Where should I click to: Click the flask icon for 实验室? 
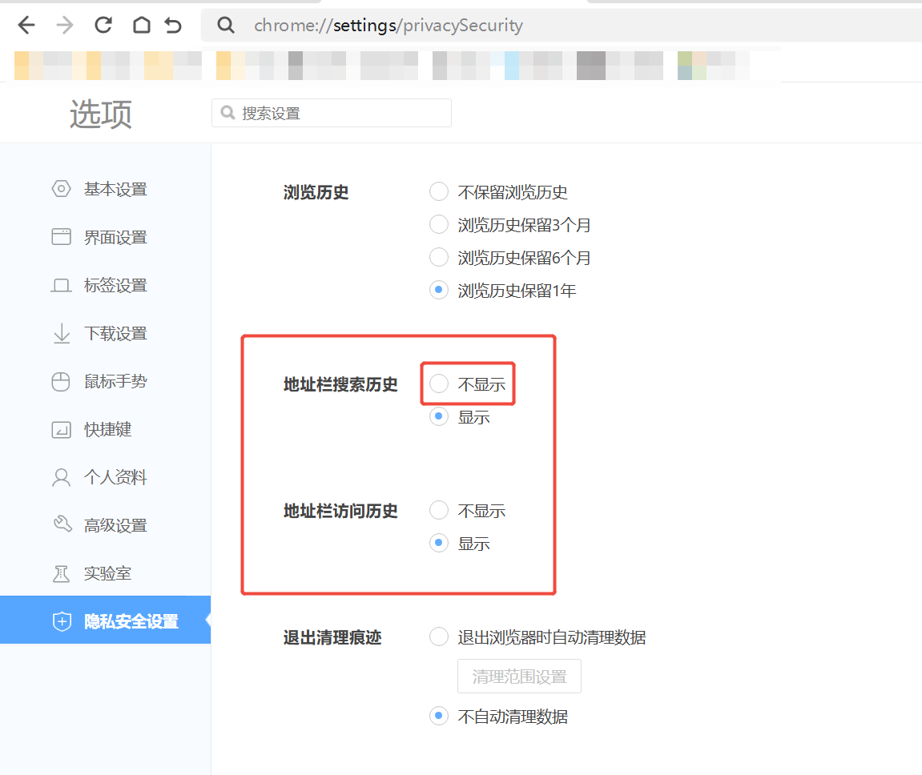[x=61, y=574]
